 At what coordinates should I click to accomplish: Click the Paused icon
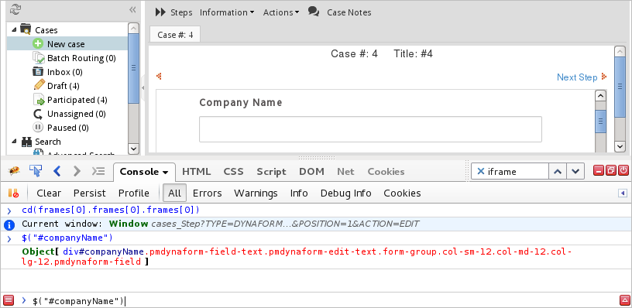point(38,128)
